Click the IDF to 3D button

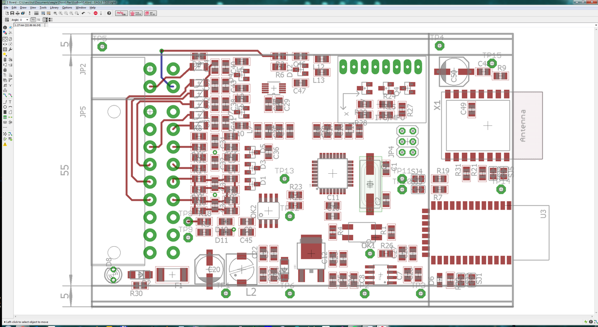point(150,13)
